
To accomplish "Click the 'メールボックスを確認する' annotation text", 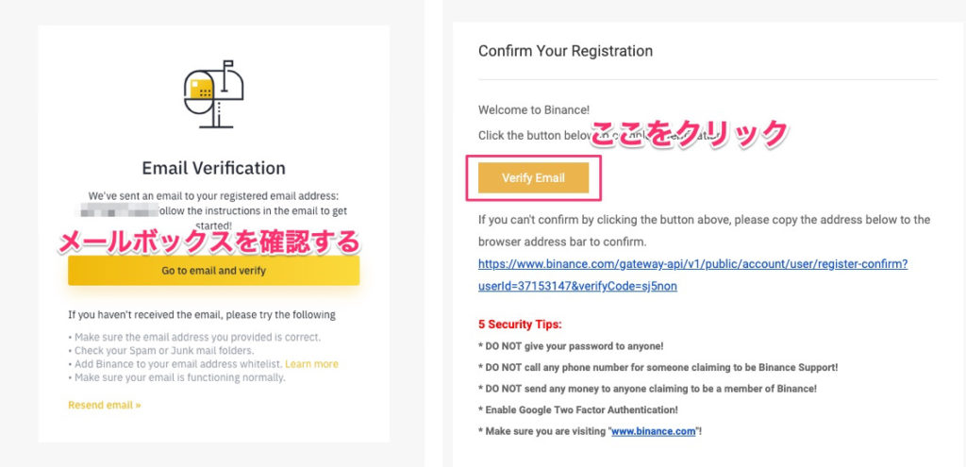I will point(209,242).
